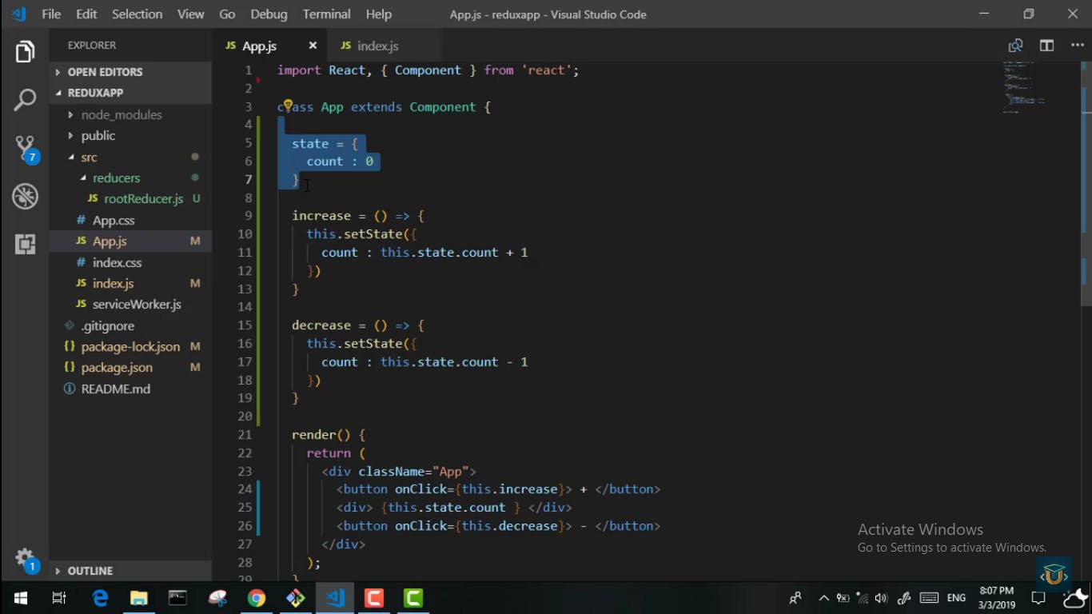Open the paint palette taskbar icon
The width and height of the screenshot is (1092, 614).
217,598
